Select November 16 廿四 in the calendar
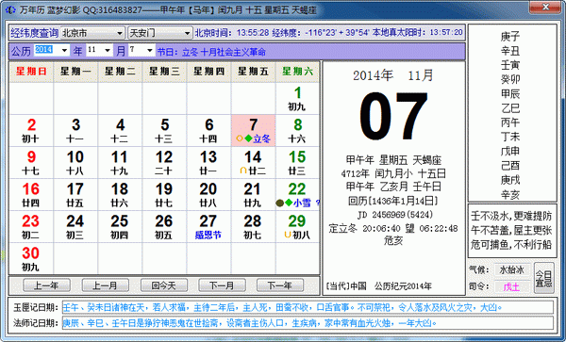The image size is (566, 342). (x=31, y=195)
